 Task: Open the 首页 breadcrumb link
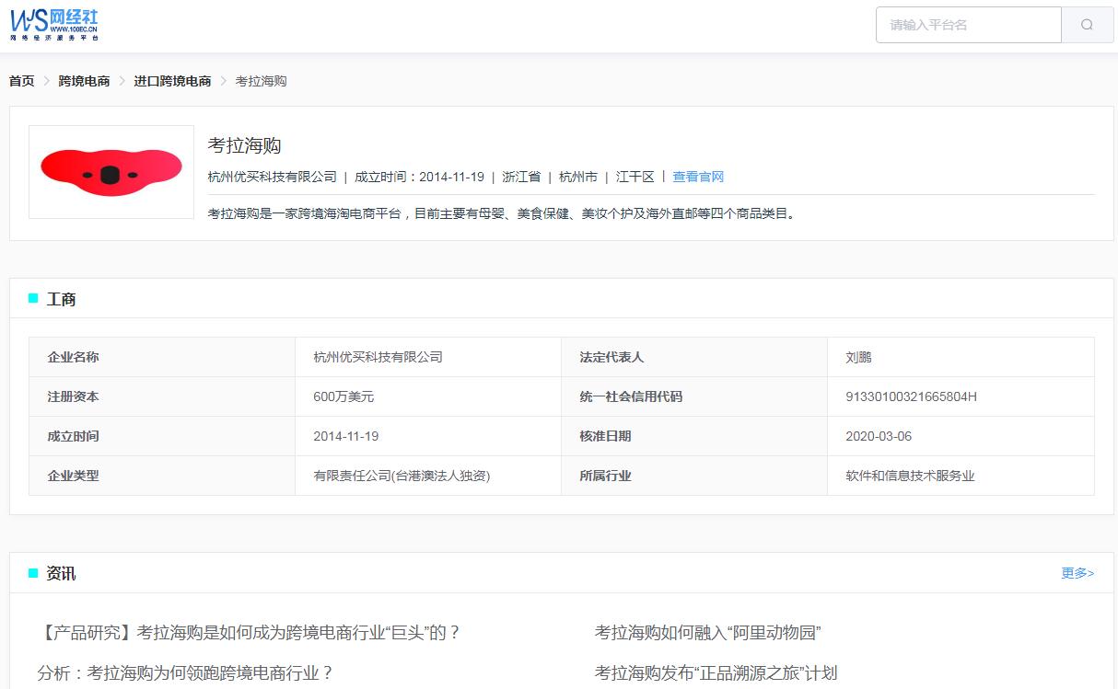coord(21,80)
